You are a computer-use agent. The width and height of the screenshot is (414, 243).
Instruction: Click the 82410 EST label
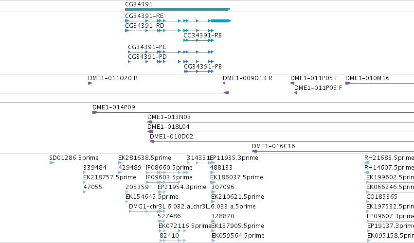[x=169, y=236]
